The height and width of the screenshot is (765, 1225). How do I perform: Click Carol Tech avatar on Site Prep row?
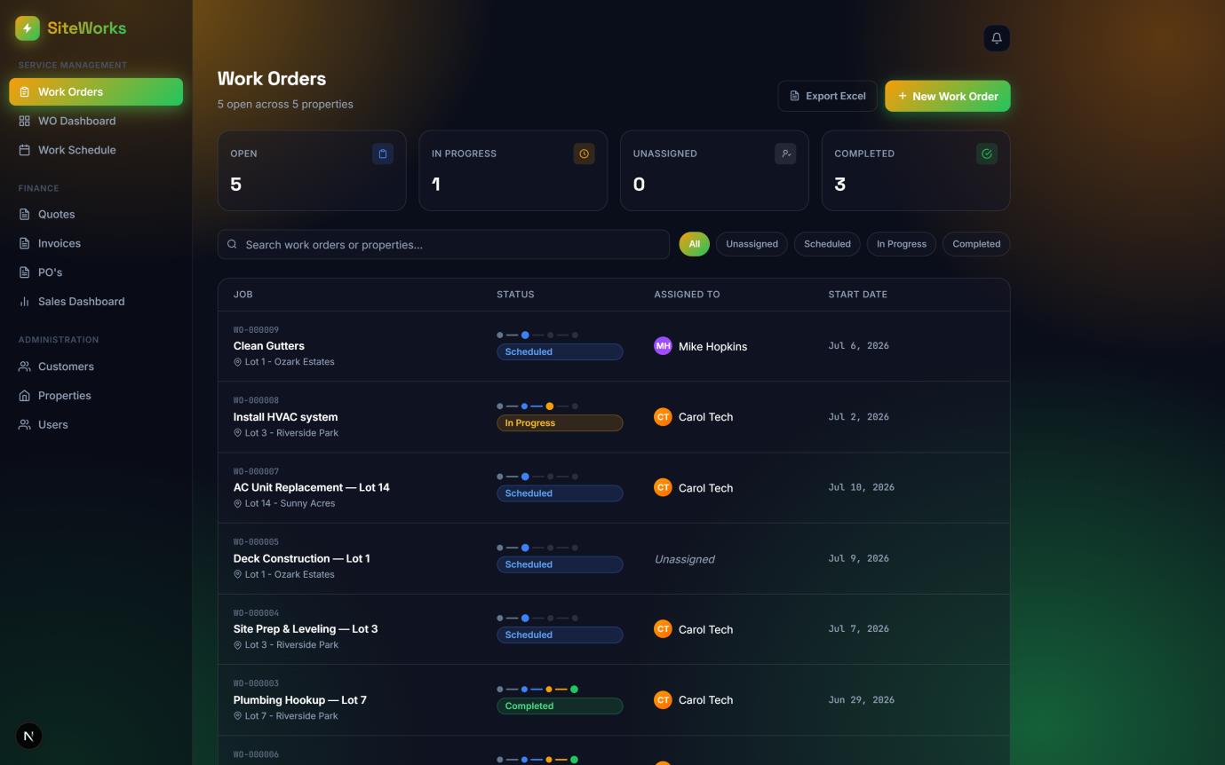[663, 629]
